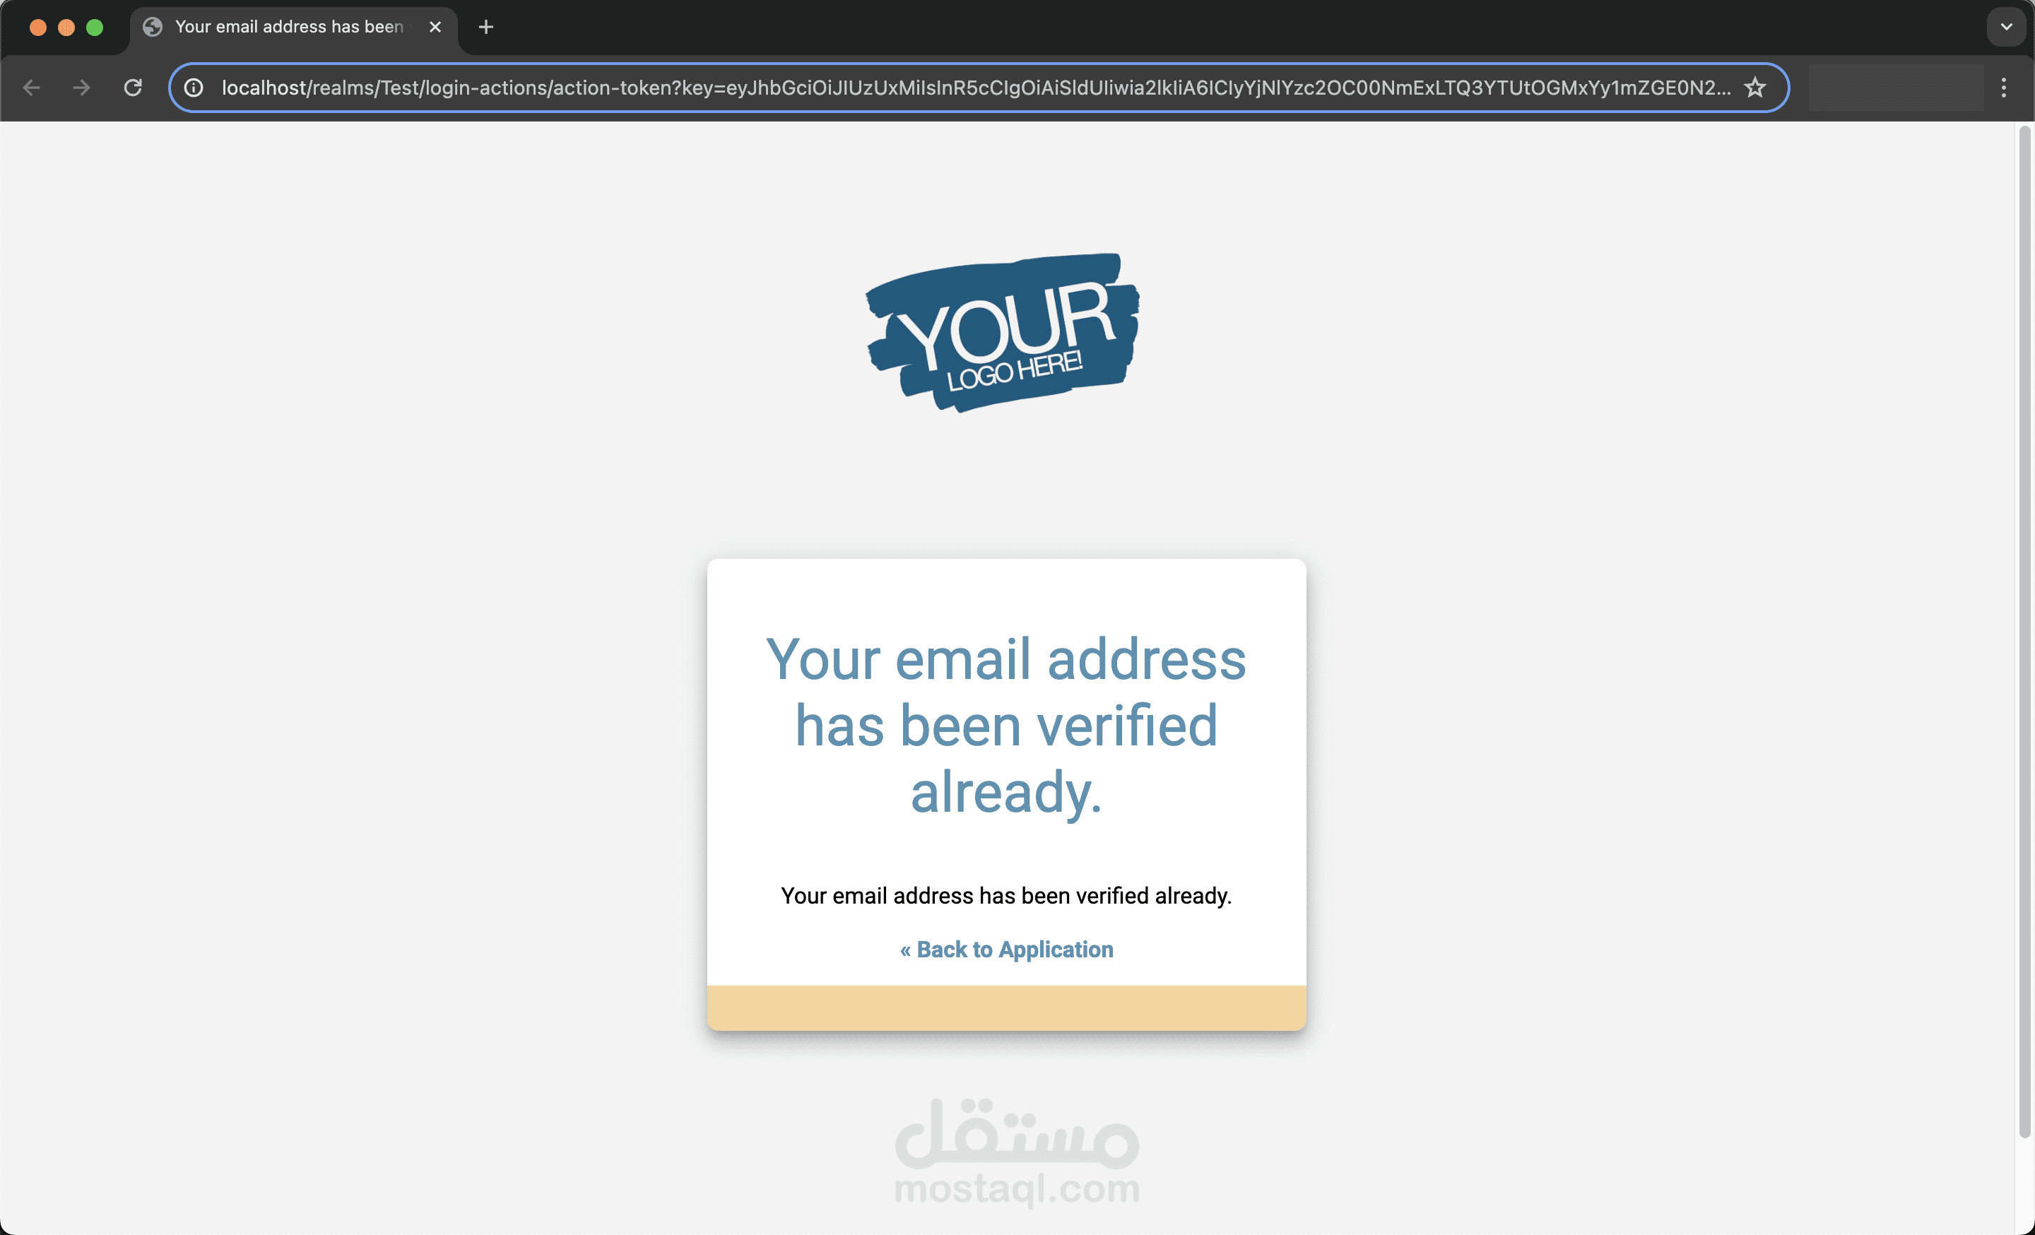Click the browser back arrow
This screenshot has width=2035, height=1235.
click(x=31, y=88)
